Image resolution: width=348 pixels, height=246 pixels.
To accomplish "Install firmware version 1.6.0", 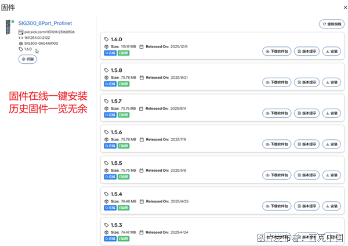I will pyautogui.click(x=331, y=51).
